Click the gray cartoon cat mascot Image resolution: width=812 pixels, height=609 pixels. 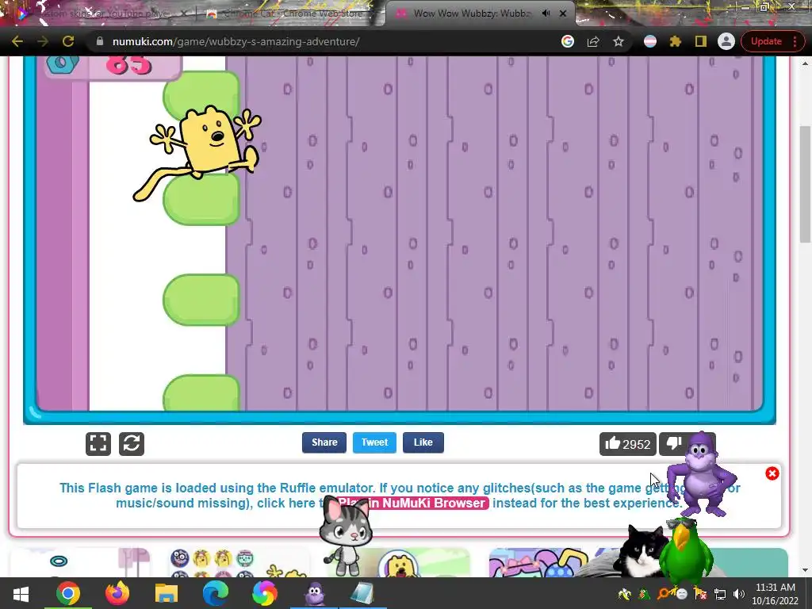[x=346, y=536]
